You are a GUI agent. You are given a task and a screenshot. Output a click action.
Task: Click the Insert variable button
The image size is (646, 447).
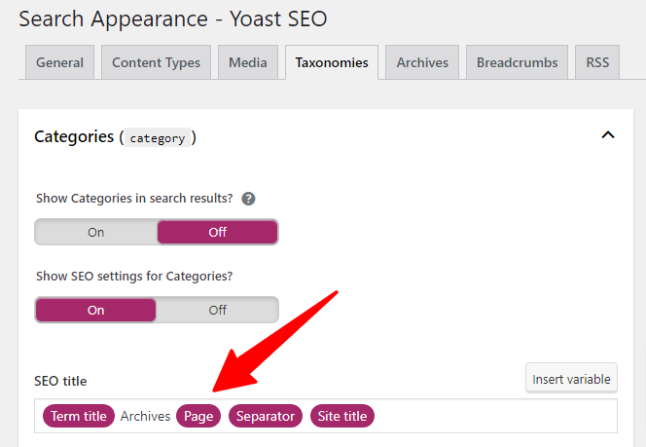coord(571,379)
